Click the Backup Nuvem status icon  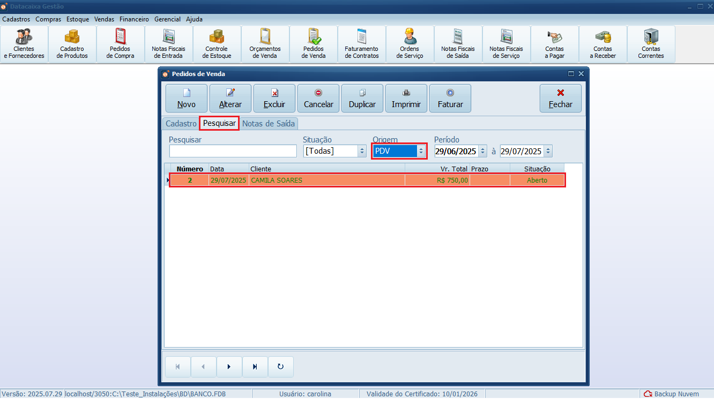click(x=648, y=394)
